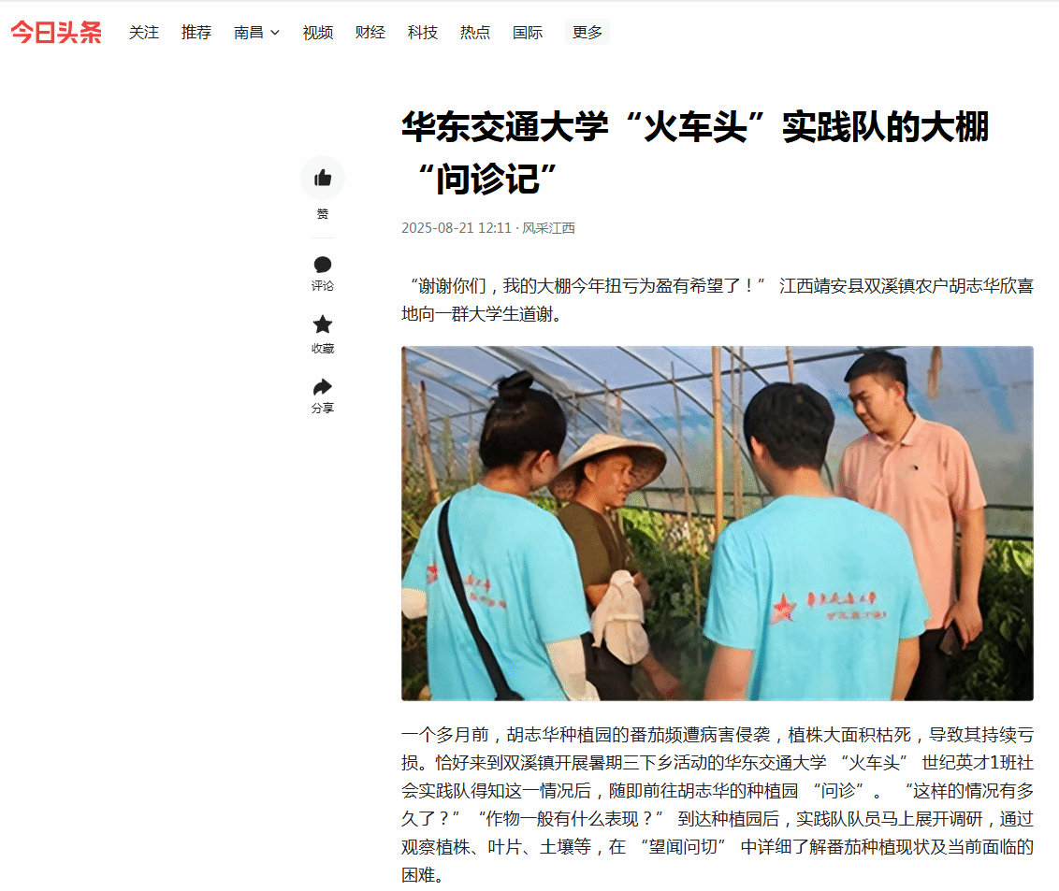Go to the 关注 tab
This screenshot has height=891, width=1059.
point(144,33)
